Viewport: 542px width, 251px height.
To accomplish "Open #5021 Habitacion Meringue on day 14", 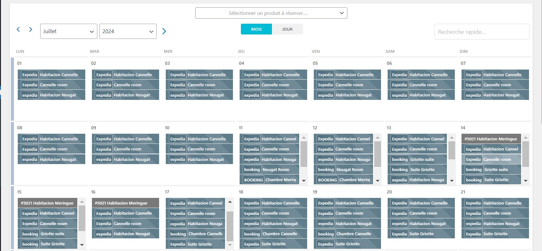I will [x=491, y=139].
